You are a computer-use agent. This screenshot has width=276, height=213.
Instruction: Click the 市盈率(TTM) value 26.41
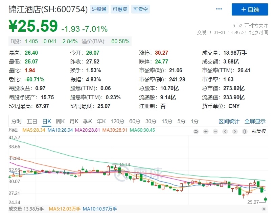coord(244,71)
